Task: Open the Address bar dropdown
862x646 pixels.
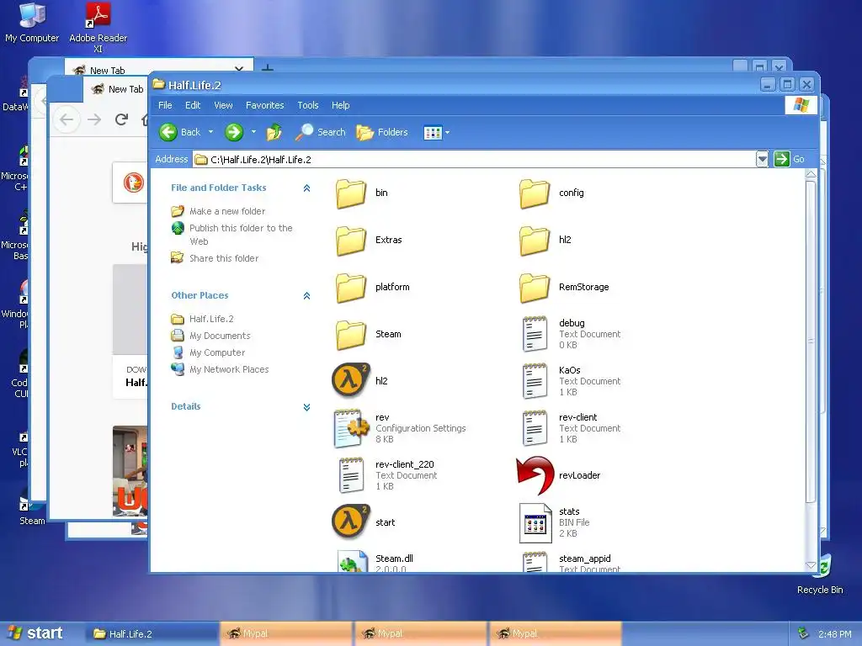Action: [x=762, y=159]
